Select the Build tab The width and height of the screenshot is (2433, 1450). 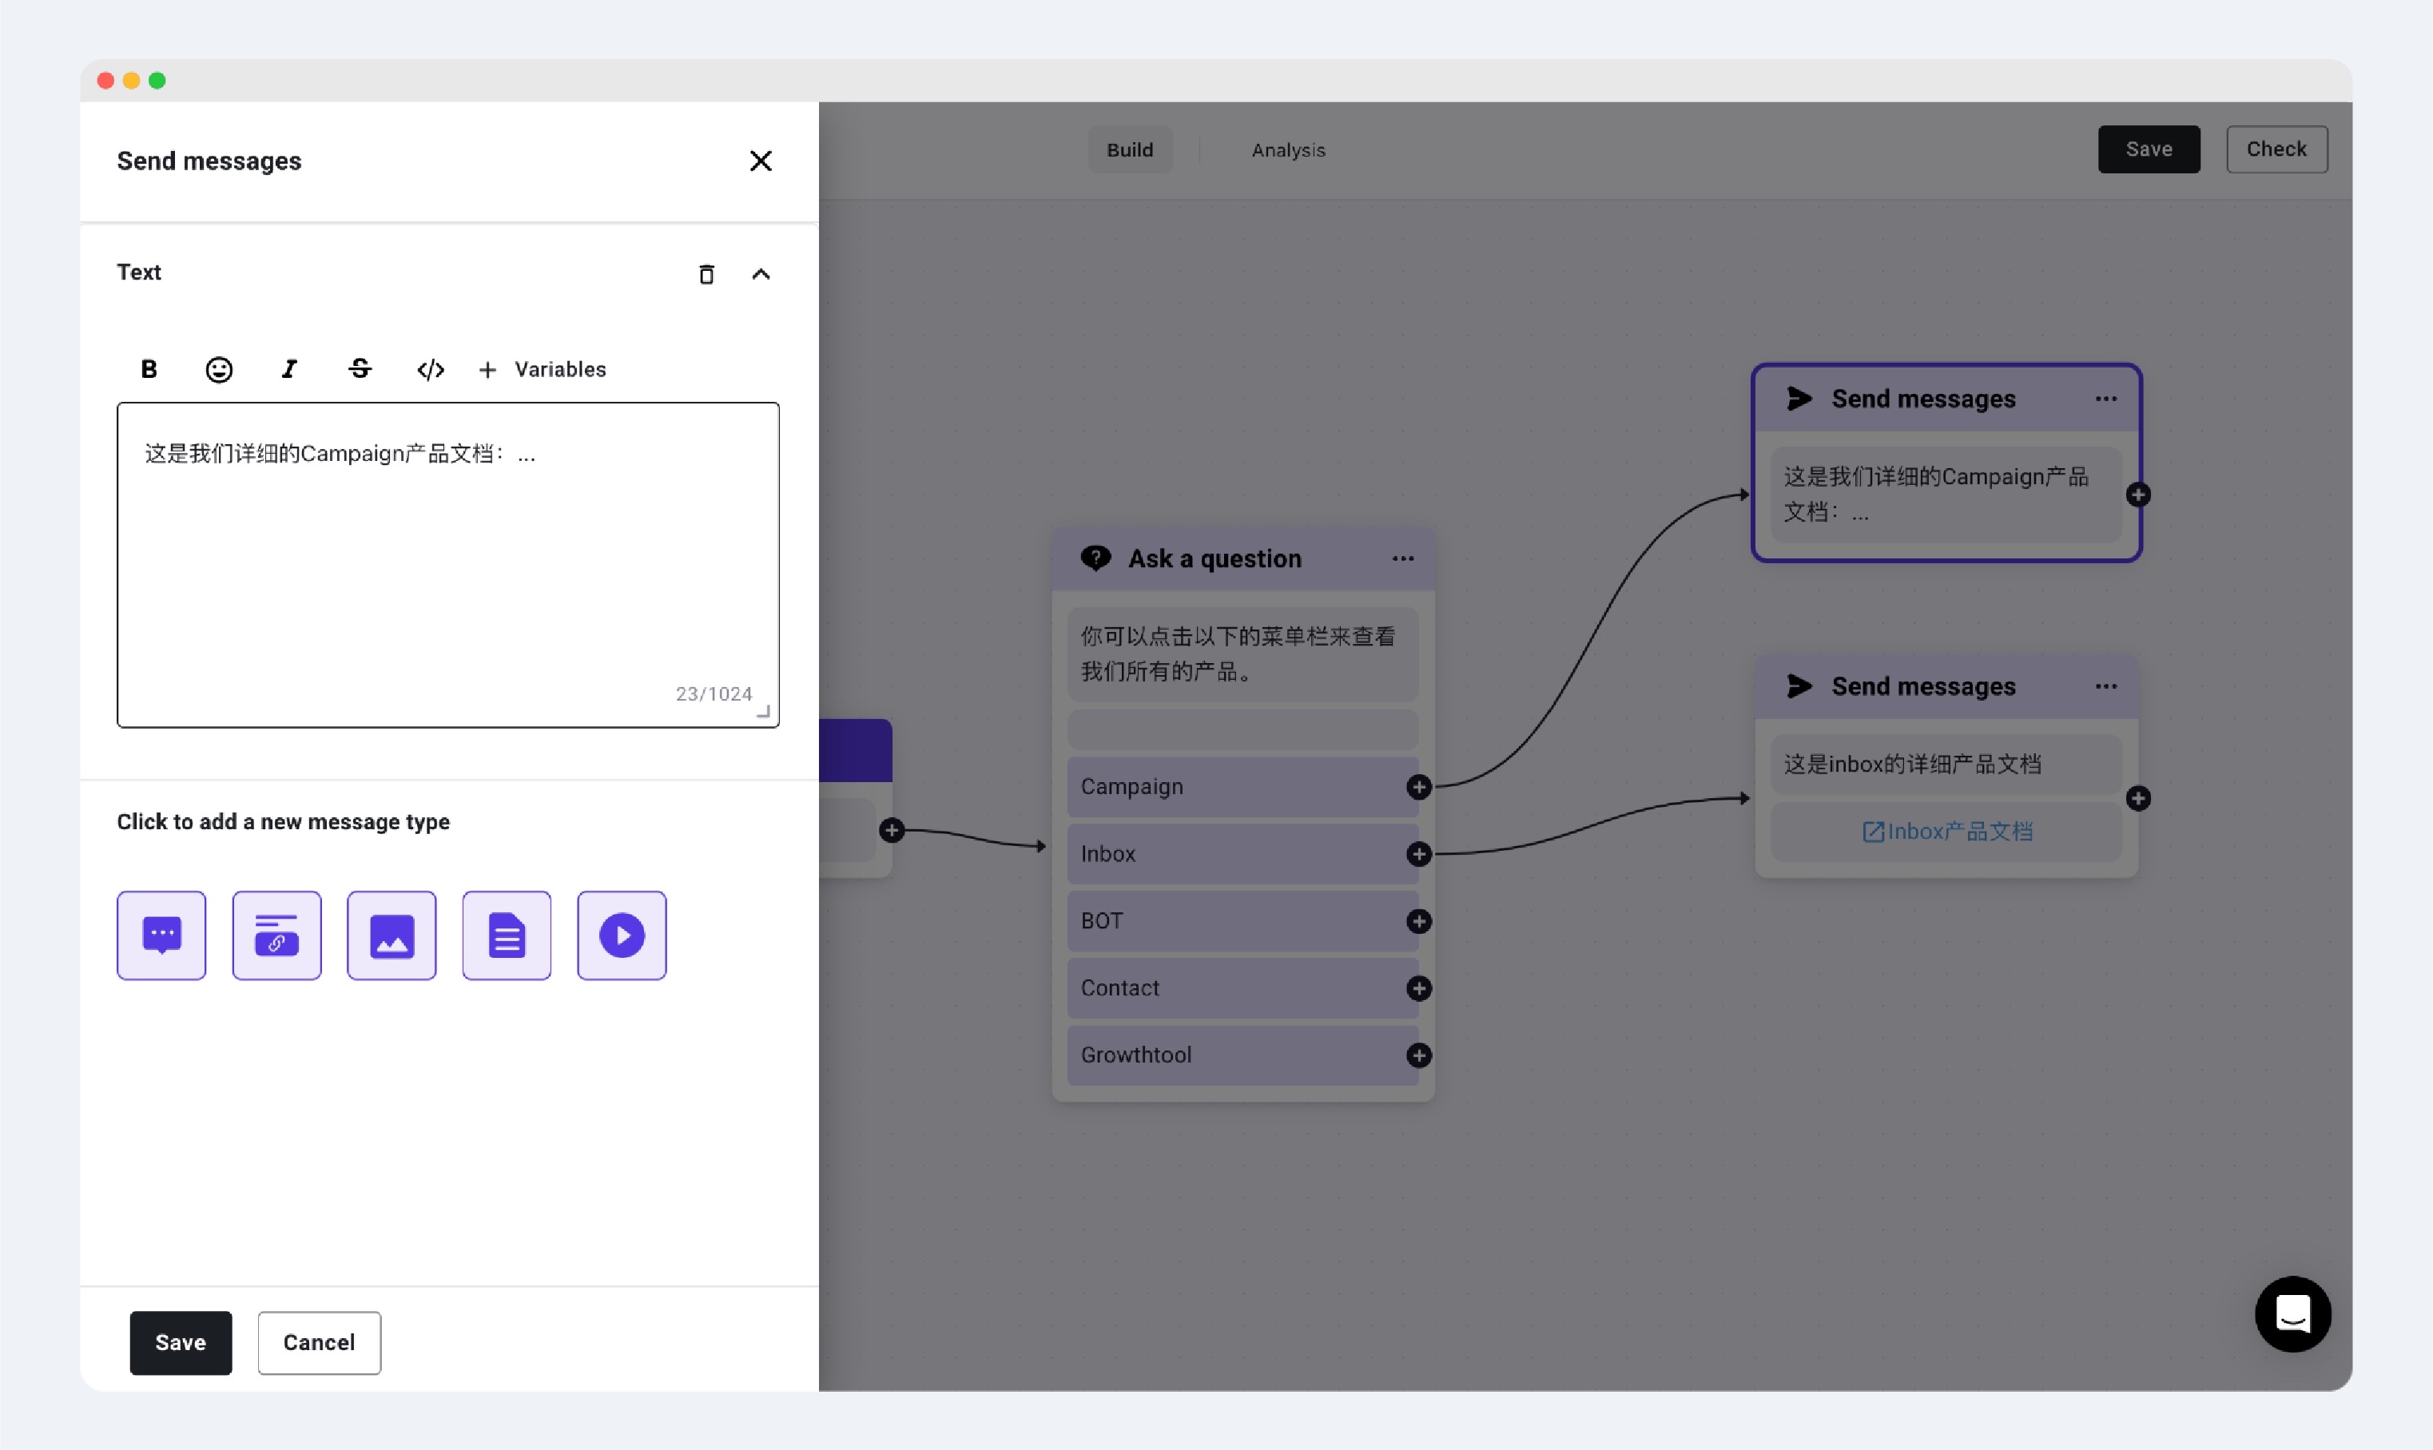tap(1130, 150)
